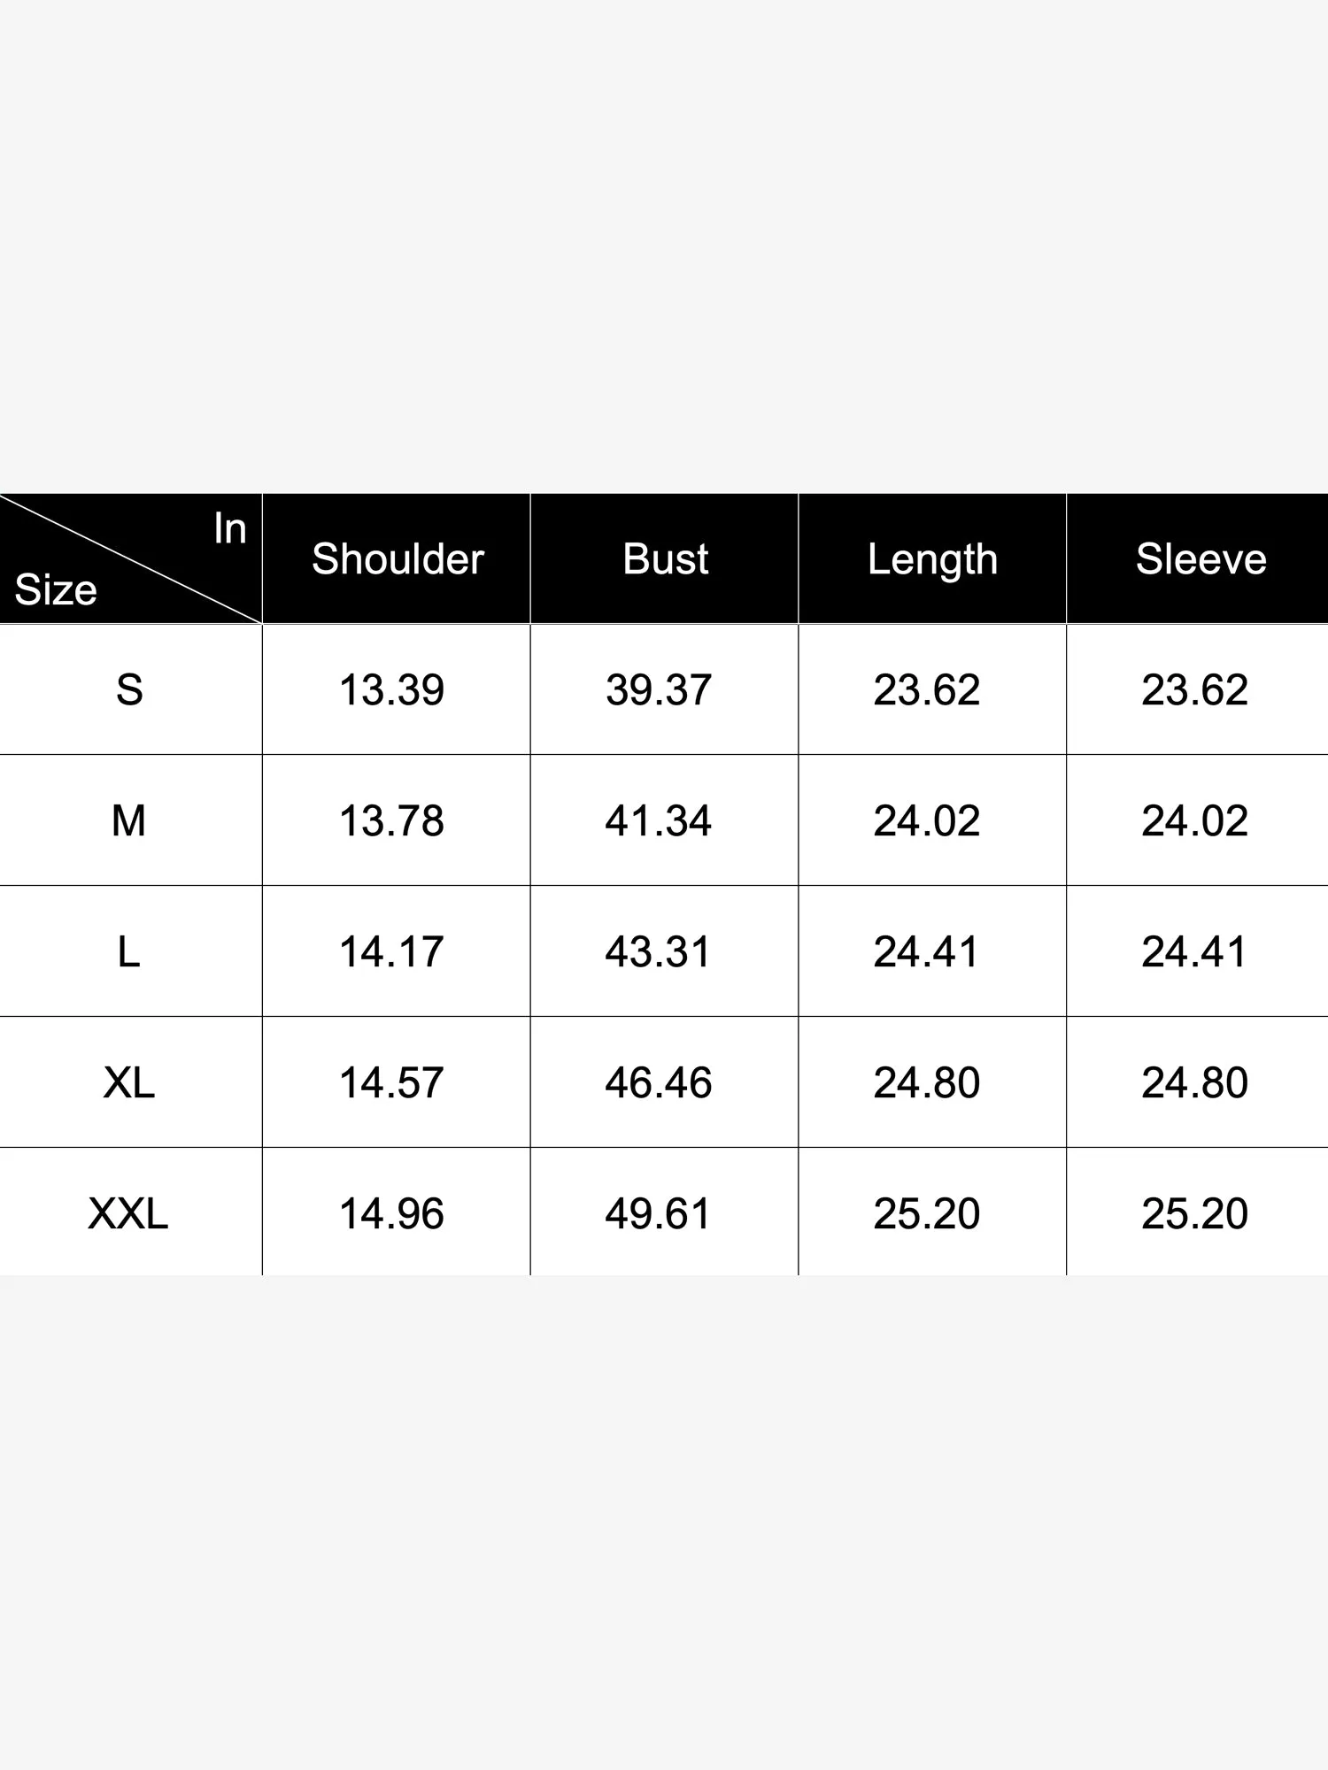Image resolution: width=1328 pixels, height=1770 pixels.
Task: Select the S size row label
Action: tap(129, 689)
